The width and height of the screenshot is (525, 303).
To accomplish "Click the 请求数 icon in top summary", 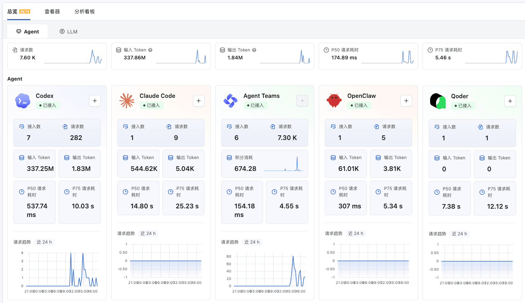I will [x=15, y=50].
